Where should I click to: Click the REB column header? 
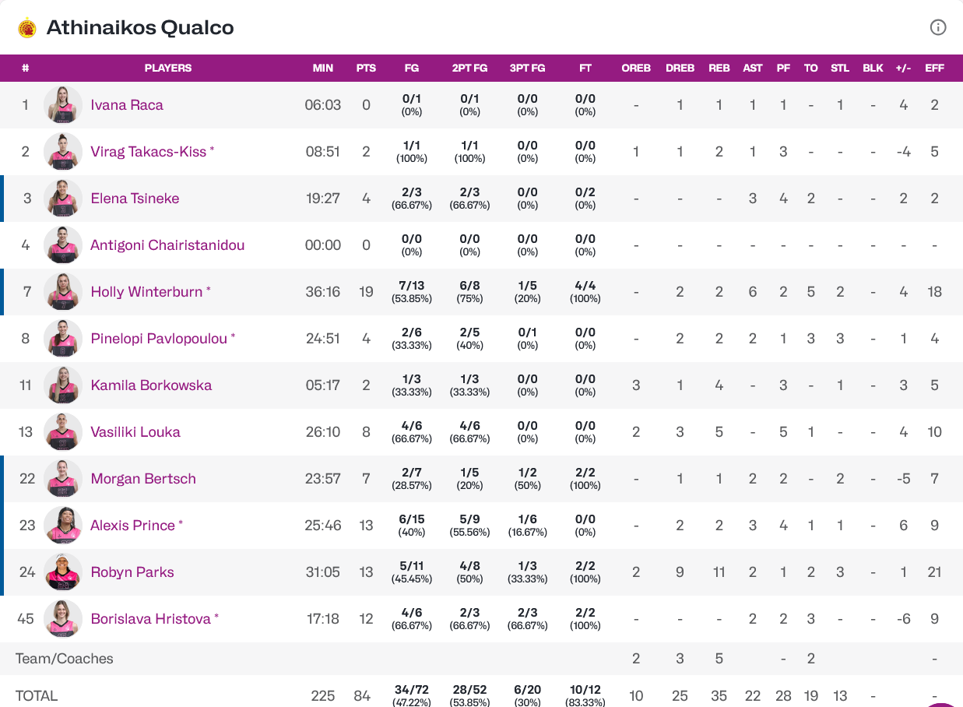[719, 68]
